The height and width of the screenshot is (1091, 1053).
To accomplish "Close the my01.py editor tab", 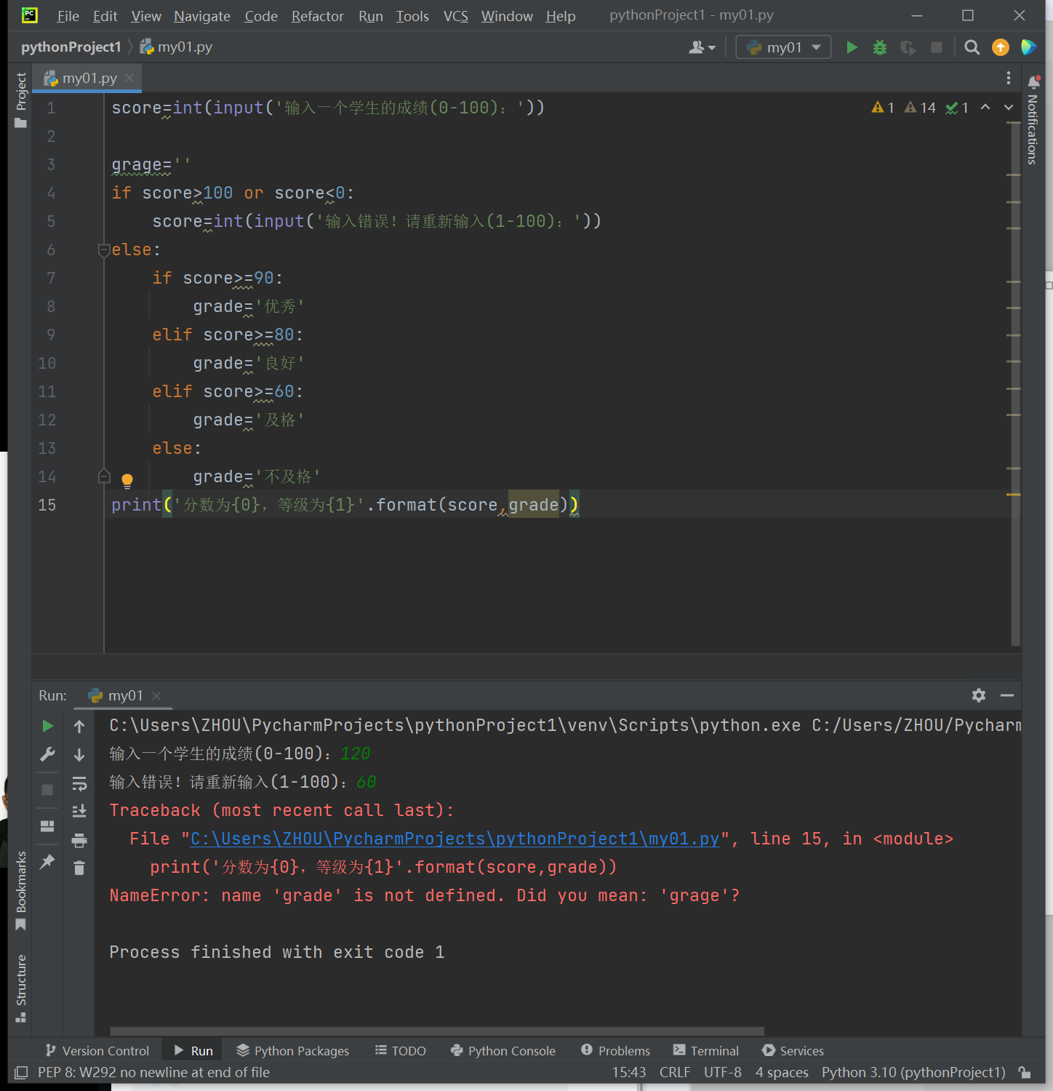I will [x=129, y=78].
